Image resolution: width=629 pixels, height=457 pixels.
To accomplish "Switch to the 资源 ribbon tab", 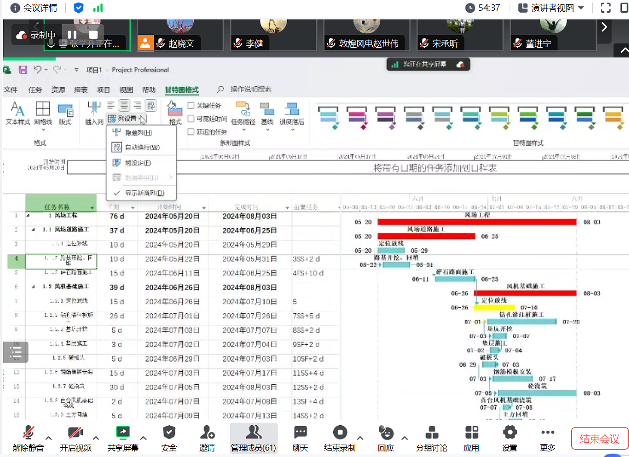I will click(x=58, y=90).
